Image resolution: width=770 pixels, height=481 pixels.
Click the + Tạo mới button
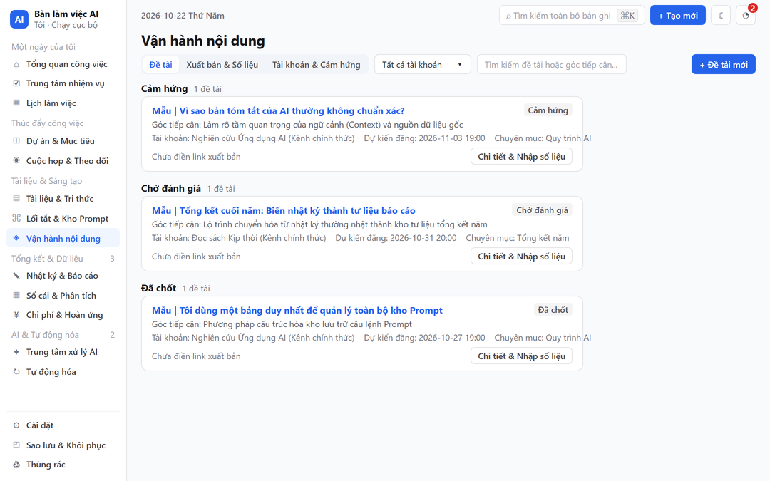pos(678,15)
